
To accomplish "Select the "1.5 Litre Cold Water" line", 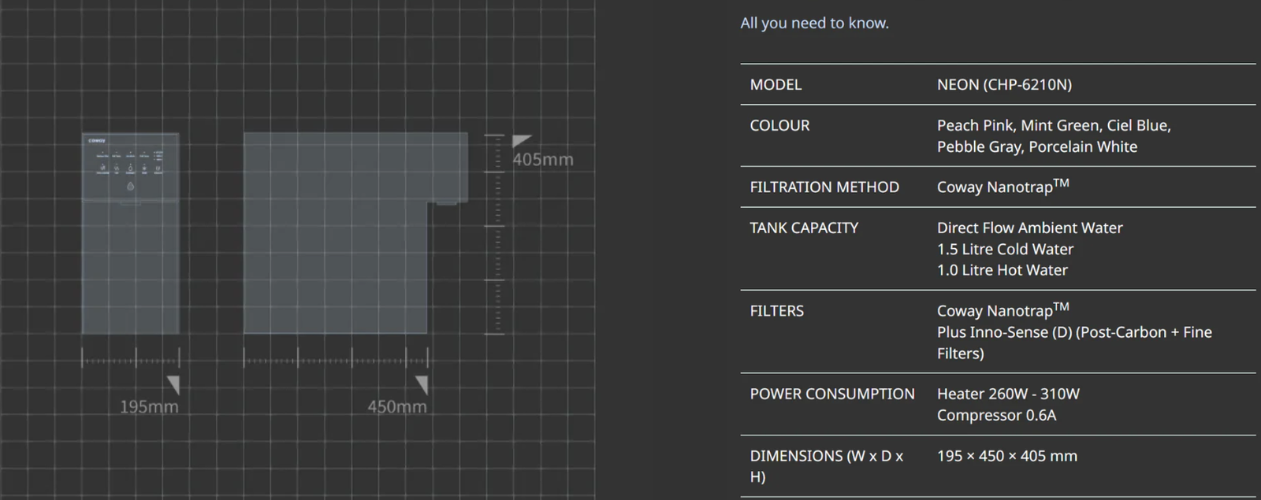I will click(x=1005, y=249).
